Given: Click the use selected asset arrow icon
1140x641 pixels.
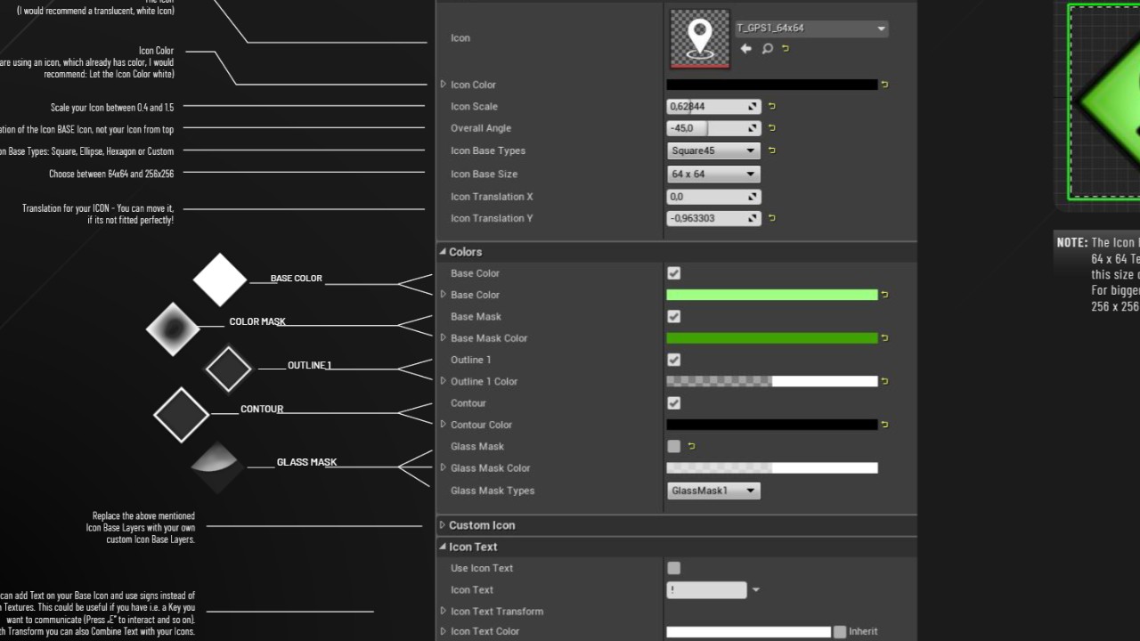Looking at the screenshot, I should tap(746, 49).
